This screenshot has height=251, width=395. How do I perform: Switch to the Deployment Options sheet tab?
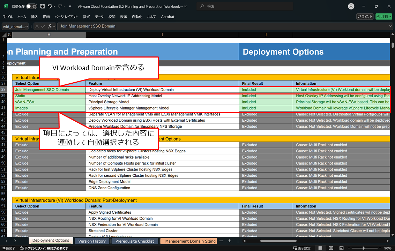[51, 241]
